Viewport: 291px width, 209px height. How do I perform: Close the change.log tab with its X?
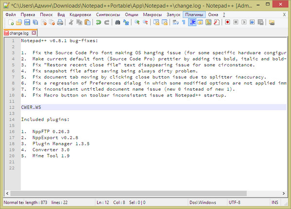click(x=34, y=33)
